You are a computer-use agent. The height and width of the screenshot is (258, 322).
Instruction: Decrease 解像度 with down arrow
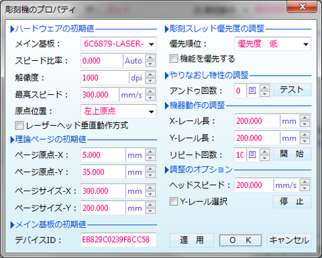coord(150,81)
